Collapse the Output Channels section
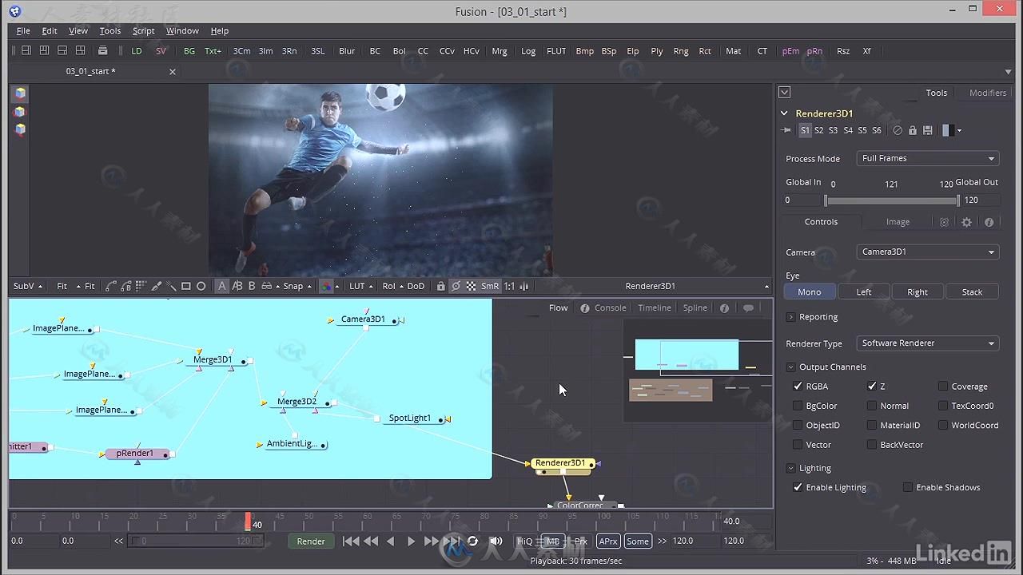The image size is (1023, 575). click(x=791, y=367)
